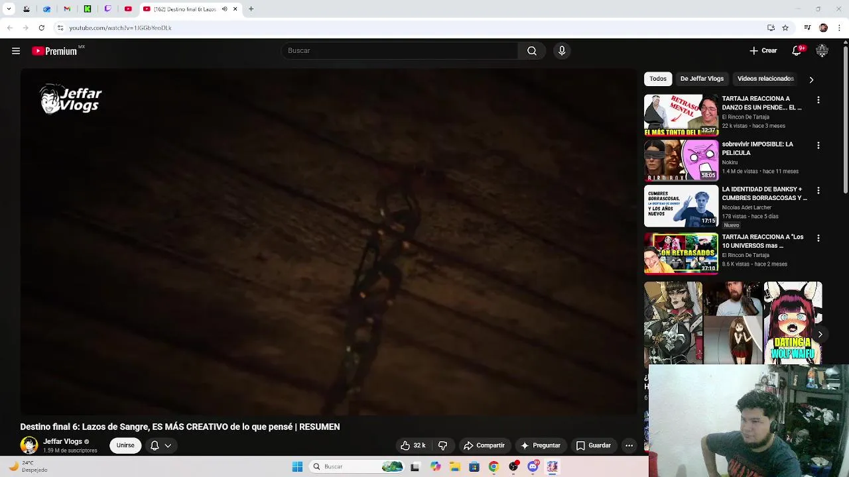Advance the Shorts shelf with next arrow

820,335
